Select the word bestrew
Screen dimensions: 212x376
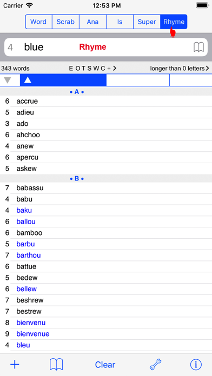(x=29, y=312)
